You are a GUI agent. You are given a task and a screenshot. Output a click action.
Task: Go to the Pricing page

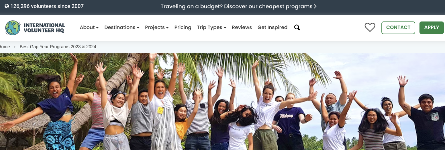[x=183, y=27]
